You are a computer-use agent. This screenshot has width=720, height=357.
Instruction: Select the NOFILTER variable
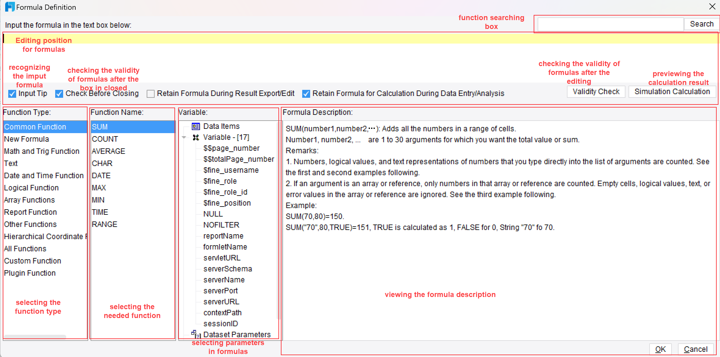[221, 225]
